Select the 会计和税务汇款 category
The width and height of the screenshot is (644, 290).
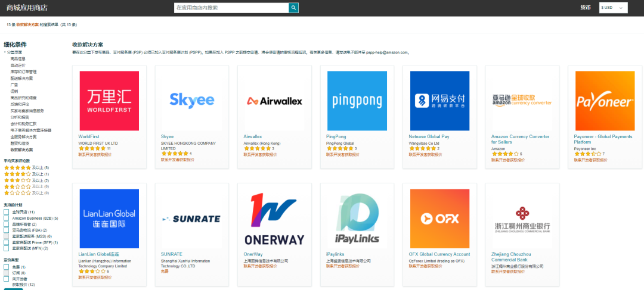[x=24, y=123]
